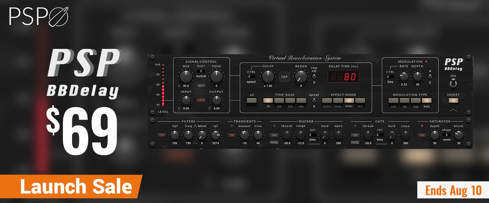Enable the DUCKER ON button
This screenshot has width=489, height=203.
[x=274, y=135]
